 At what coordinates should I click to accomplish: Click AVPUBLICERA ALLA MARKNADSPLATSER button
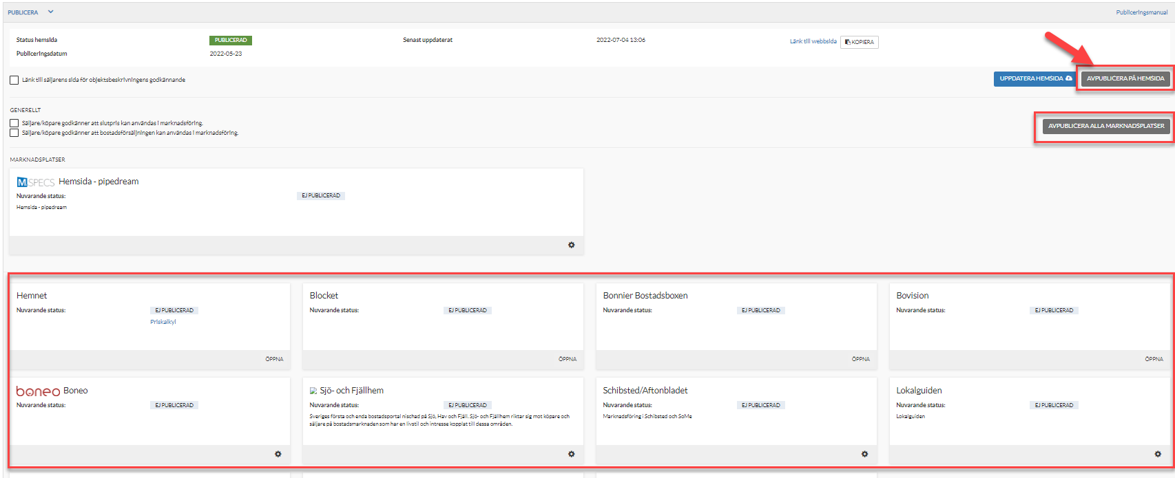(x=1105, y=126)
